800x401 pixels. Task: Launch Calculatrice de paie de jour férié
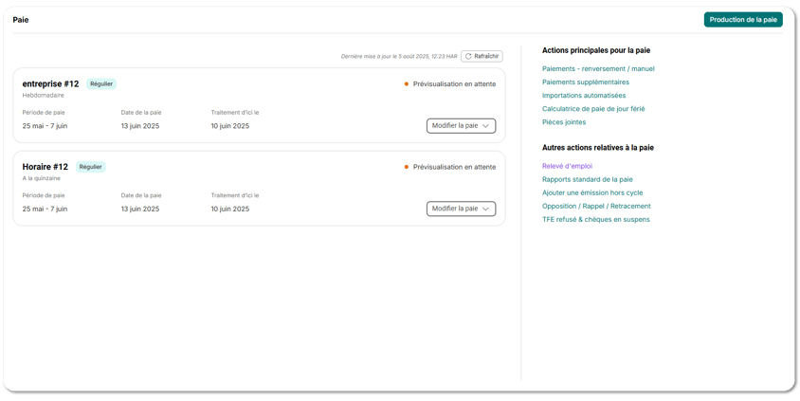coord(593,109)
